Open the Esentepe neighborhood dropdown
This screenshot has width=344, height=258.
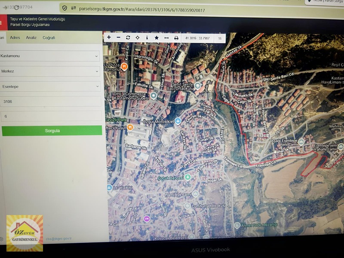[x=50, y=87]
